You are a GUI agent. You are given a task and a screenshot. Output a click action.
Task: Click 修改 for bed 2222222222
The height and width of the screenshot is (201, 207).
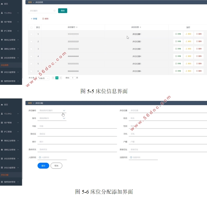(x=188, y=41)
